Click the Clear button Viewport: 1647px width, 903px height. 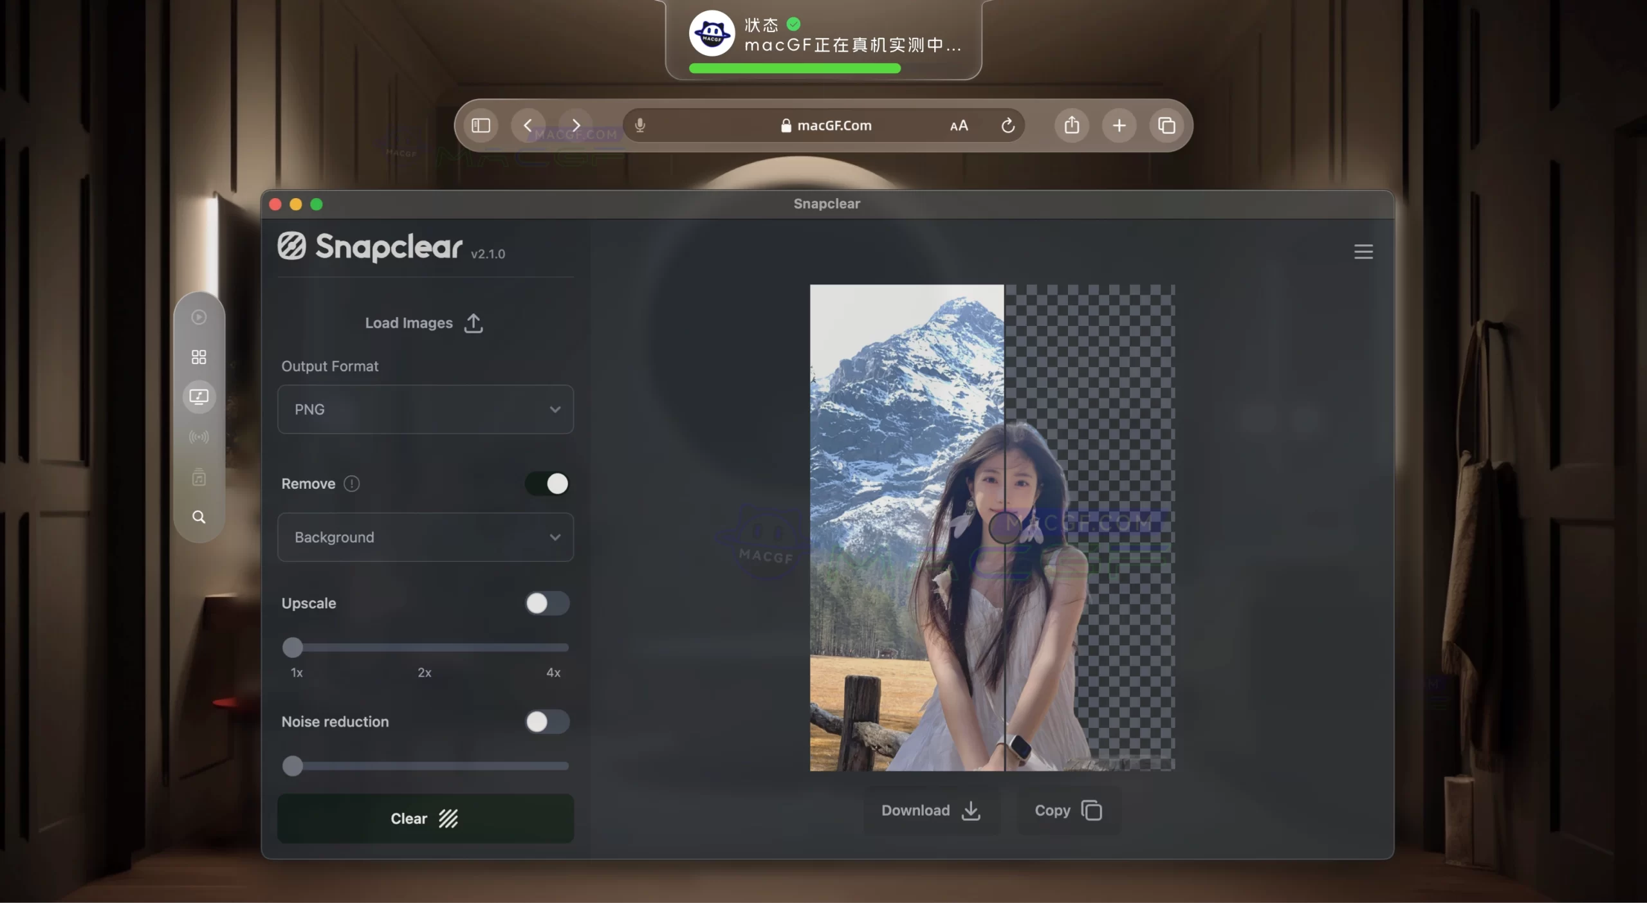(425, 818)
